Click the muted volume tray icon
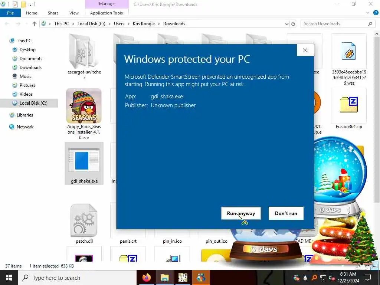 332,278
